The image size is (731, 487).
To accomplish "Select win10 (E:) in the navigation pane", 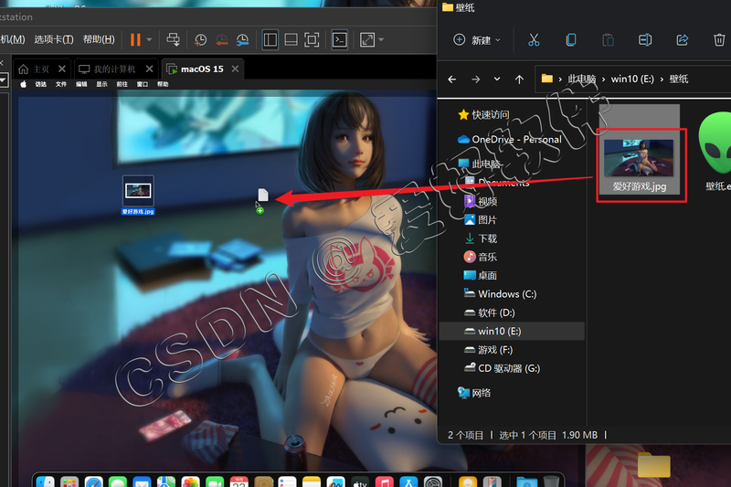I will pyautogui.click(x=512, y=332).
